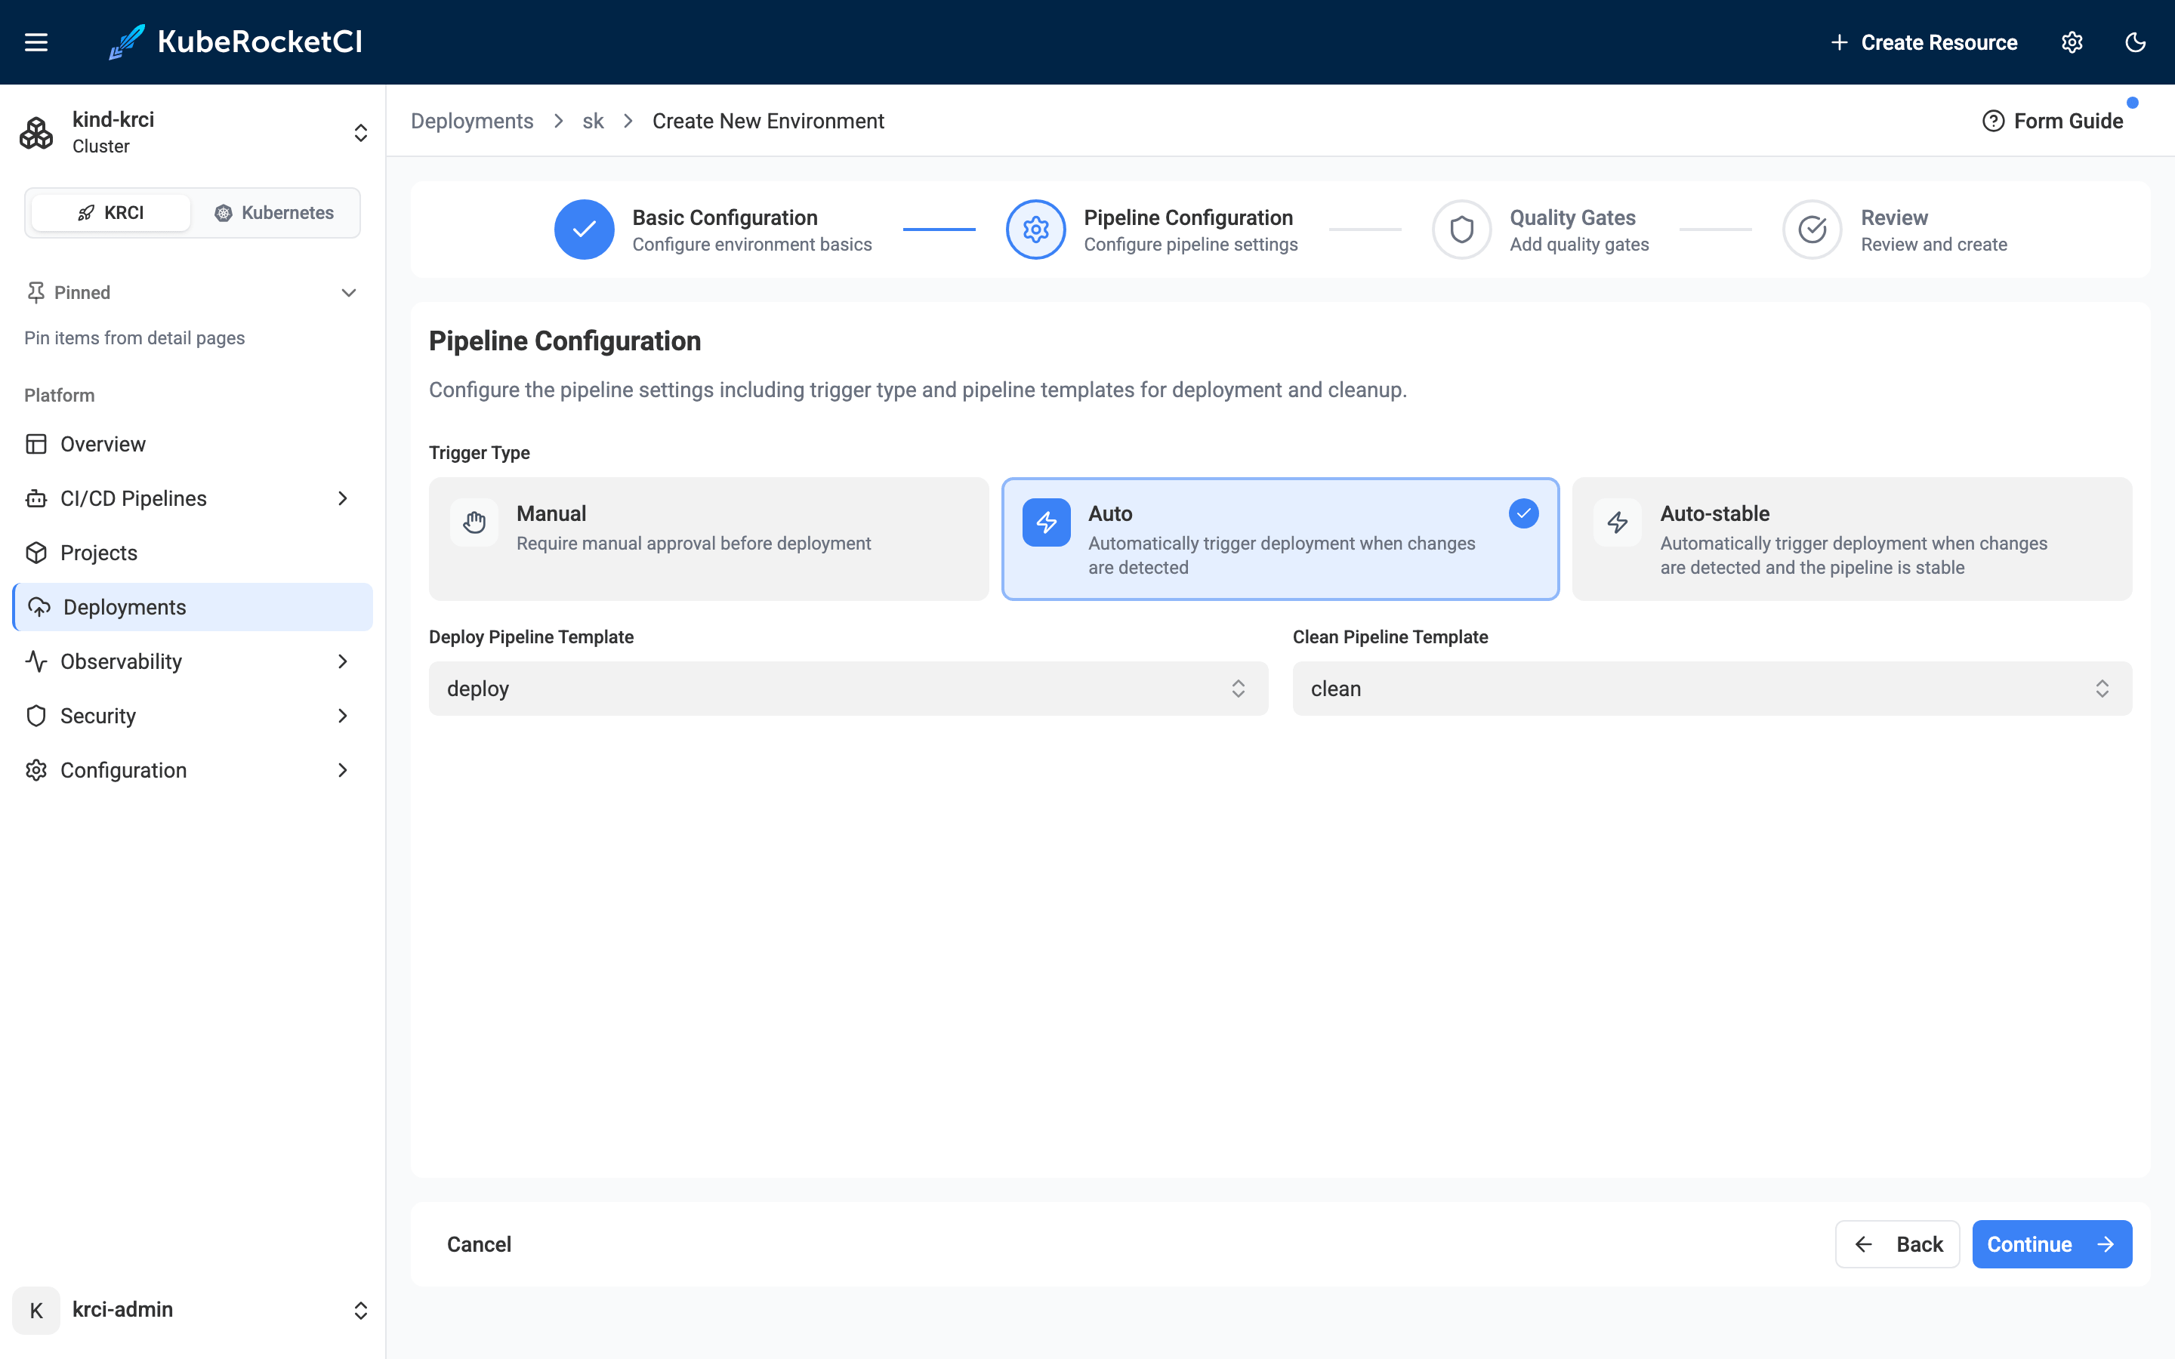Viewport: 2175px width, 1359px height.
Task: Select the Manual trigger type
Action: 709,539
